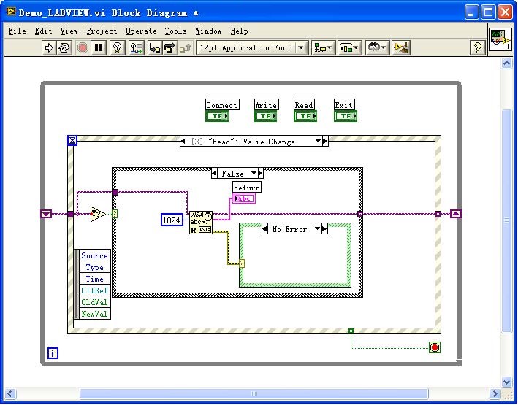This screenshot has height=405, width=518.
Task: Open the File menu
Action: click(18, 31)
